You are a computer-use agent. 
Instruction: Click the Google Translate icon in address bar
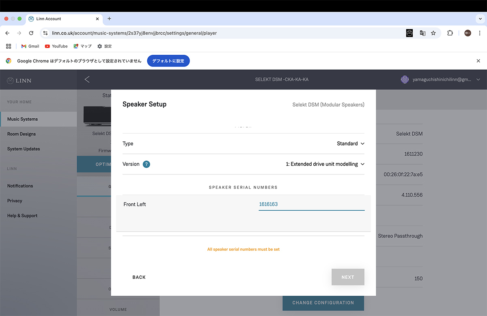(422, 33)
